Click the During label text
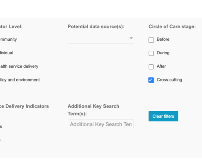 (163, 53)
